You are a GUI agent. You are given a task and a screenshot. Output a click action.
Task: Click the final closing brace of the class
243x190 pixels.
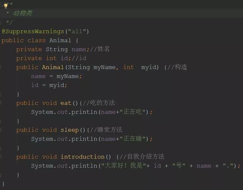tap(3, 184)
